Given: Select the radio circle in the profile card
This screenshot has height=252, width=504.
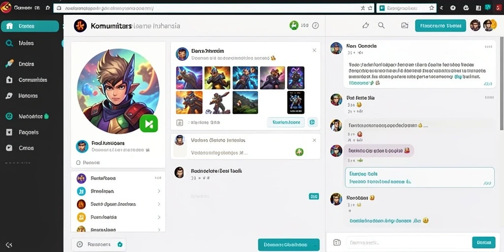Looking at the screenshot, I should (x=78, y=162).
